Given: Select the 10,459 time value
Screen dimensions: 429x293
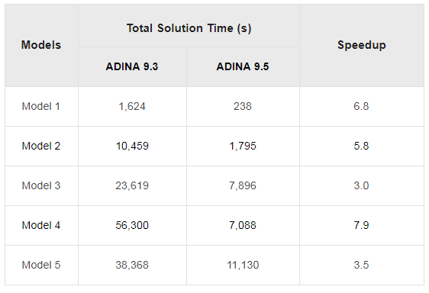Looking at the screenshot, I should pyautogui.click(x=132, y=146).
